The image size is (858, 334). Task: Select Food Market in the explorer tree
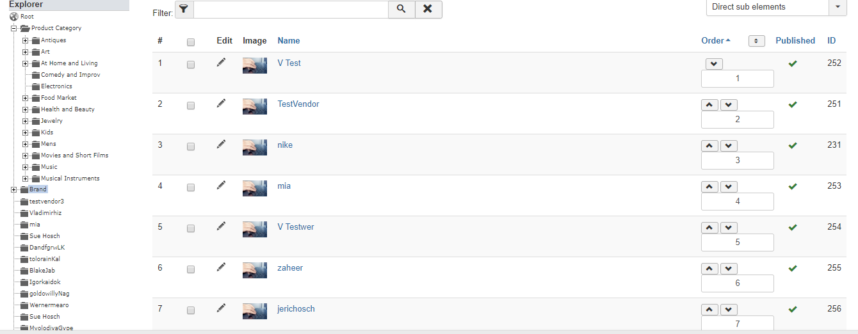(59, 98)
